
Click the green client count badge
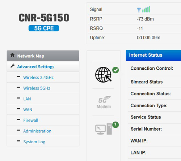coord(115,125)
